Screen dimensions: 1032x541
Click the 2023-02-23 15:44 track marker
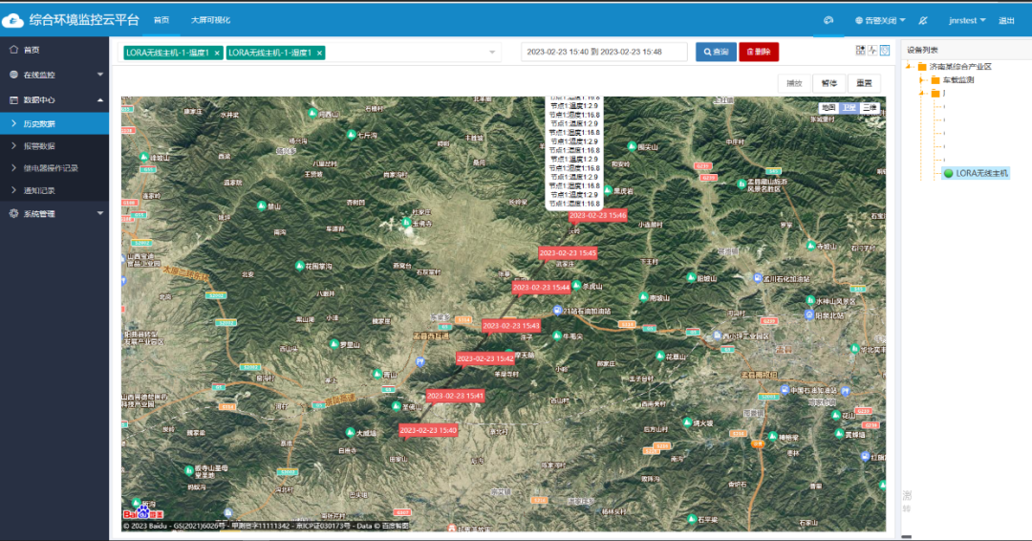[541, 288]
